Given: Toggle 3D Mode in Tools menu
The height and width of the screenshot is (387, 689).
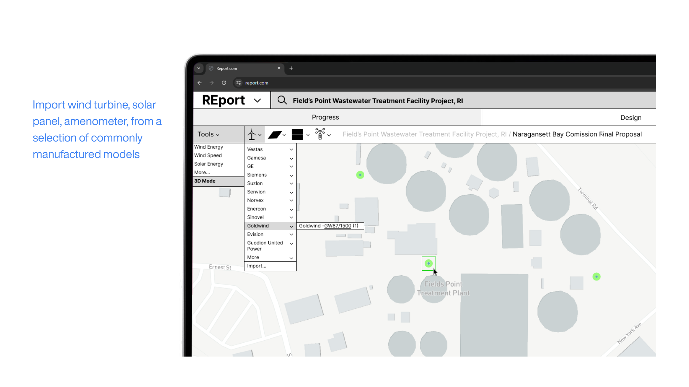Looking at the screenshot, I should [x=205, y=181].
